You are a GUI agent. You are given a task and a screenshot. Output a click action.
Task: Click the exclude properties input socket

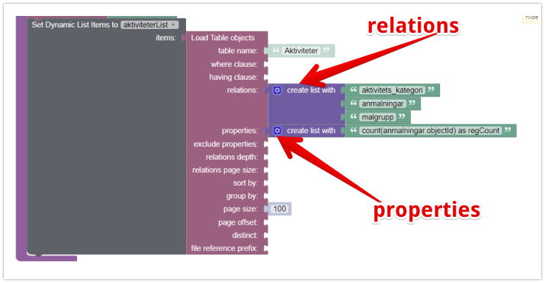[x=266, y=144]
